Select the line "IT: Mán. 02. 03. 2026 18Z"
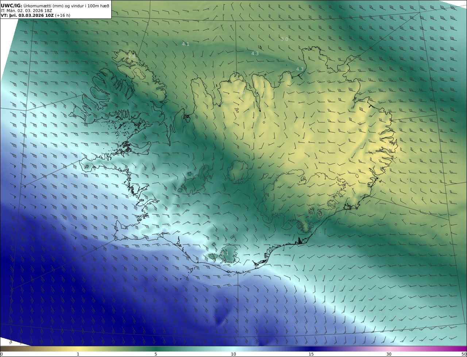The height and width of the screenshot is (357, 467). coord(26,11)
